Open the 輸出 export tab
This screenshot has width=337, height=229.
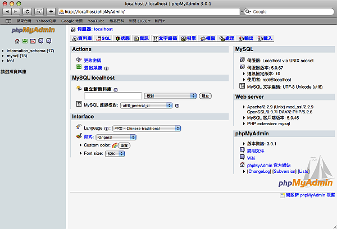tap(246, 38)
